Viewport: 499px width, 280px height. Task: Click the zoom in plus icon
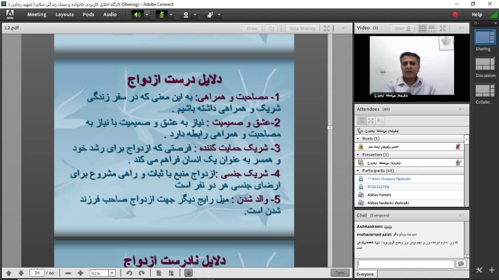point(80,273)
